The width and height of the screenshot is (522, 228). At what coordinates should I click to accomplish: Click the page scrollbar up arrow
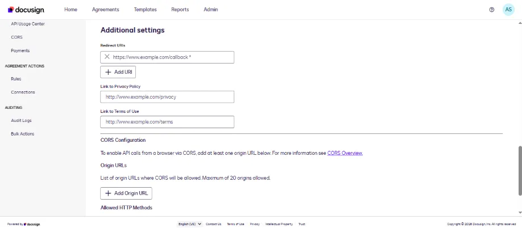coord(520,23)
